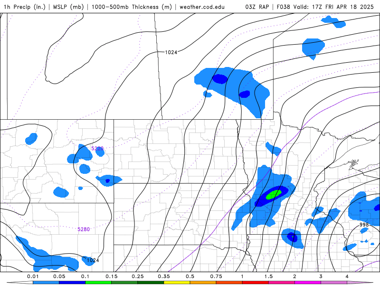The height and width of the screenshot is (285, 380).
Task: Click the "03Z RAP" model run label
Action: tap(257, 7)
